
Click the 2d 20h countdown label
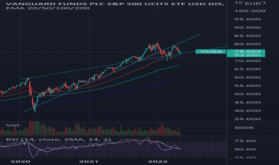coord(247,55)
